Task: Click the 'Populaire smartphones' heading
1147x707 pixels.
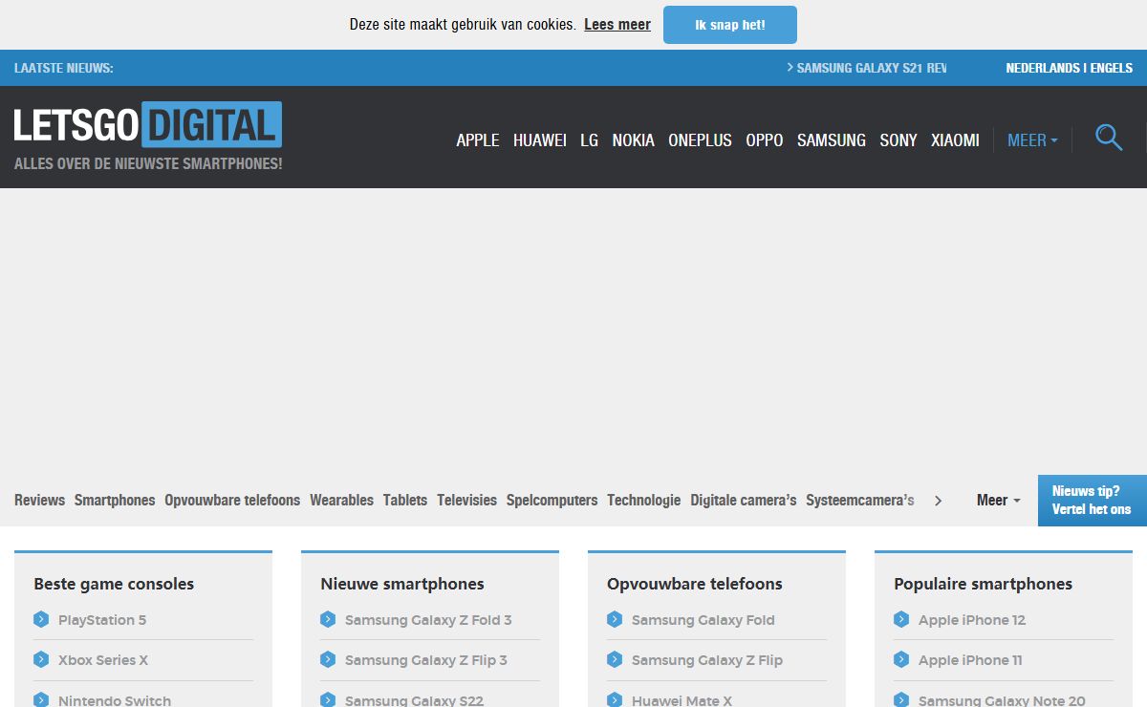Action: click(983, 584)
